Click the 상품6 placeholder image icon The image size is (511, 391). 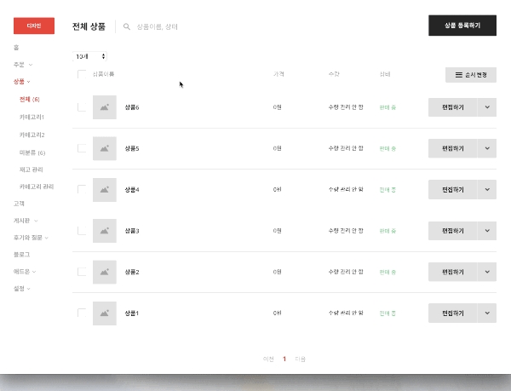(105, 107)
